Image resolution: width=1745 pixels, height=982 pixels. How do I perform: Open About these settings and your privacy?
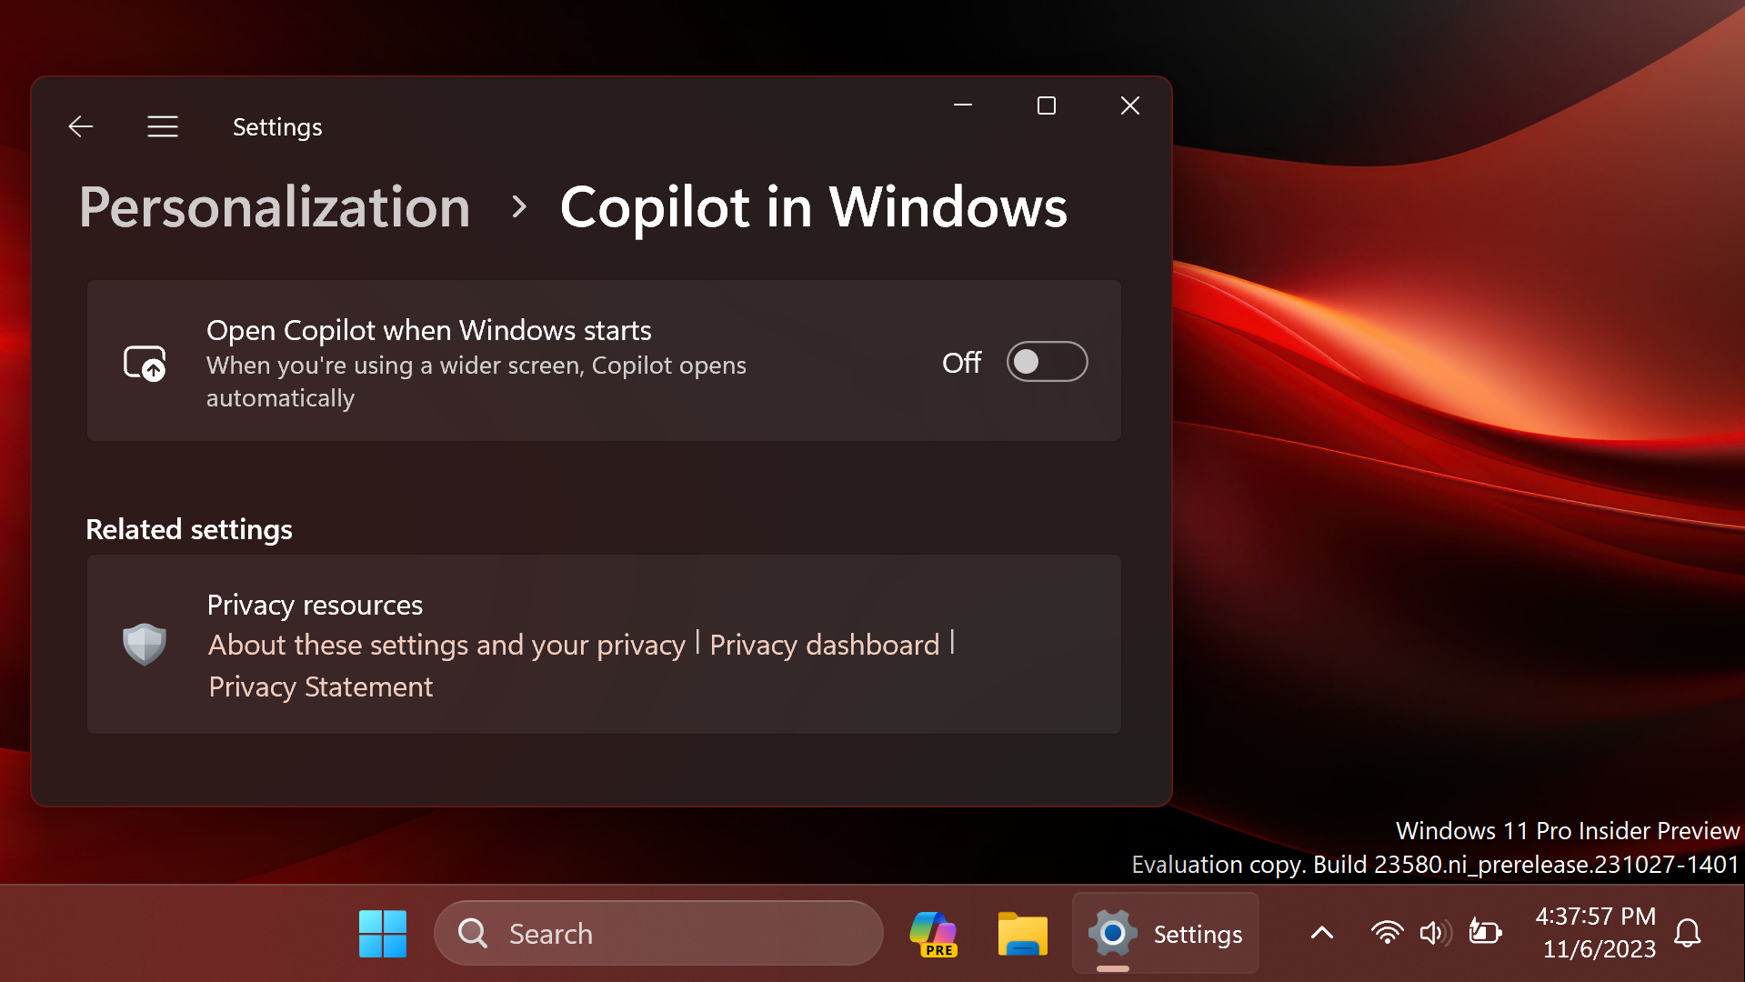point(446,645)
